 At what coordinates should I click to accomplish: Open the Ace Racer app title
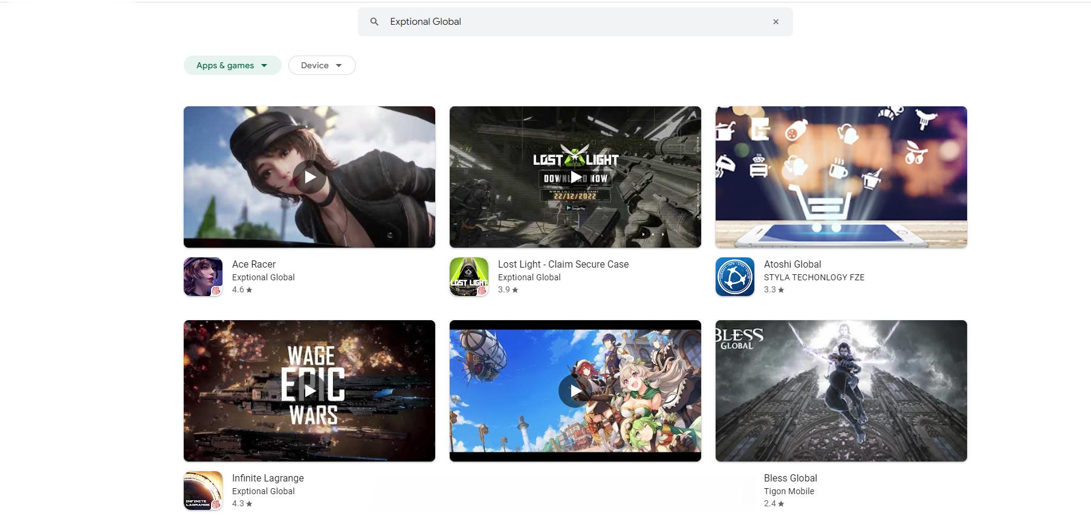pos(254,264)
